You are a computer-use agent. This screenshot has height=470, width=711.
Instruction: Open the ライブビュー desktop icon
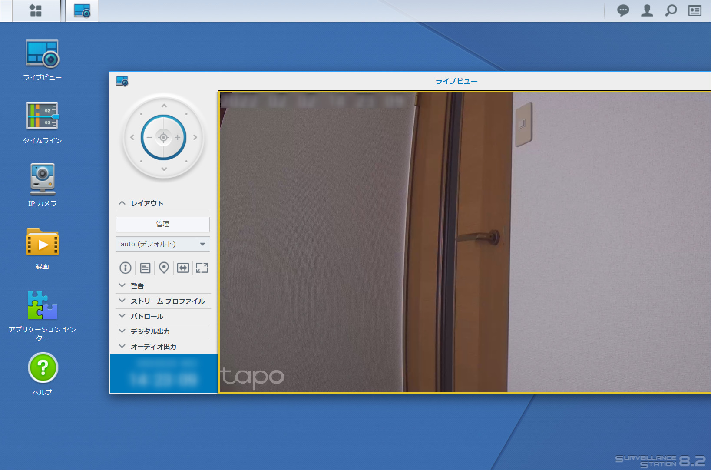click(x=42, y=60)
